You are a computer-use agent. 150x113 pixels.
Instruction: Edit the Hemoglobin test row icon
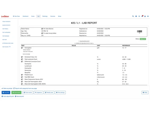tap(22, 48)
